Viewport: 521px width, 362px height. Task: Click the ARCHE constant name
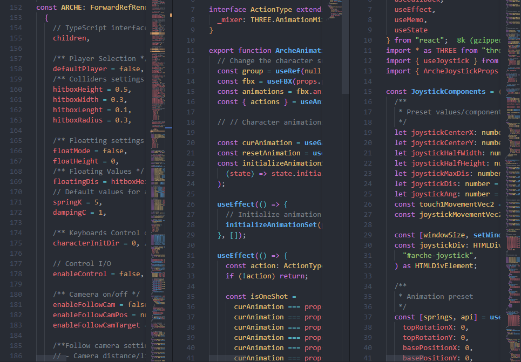click(72, 8)
